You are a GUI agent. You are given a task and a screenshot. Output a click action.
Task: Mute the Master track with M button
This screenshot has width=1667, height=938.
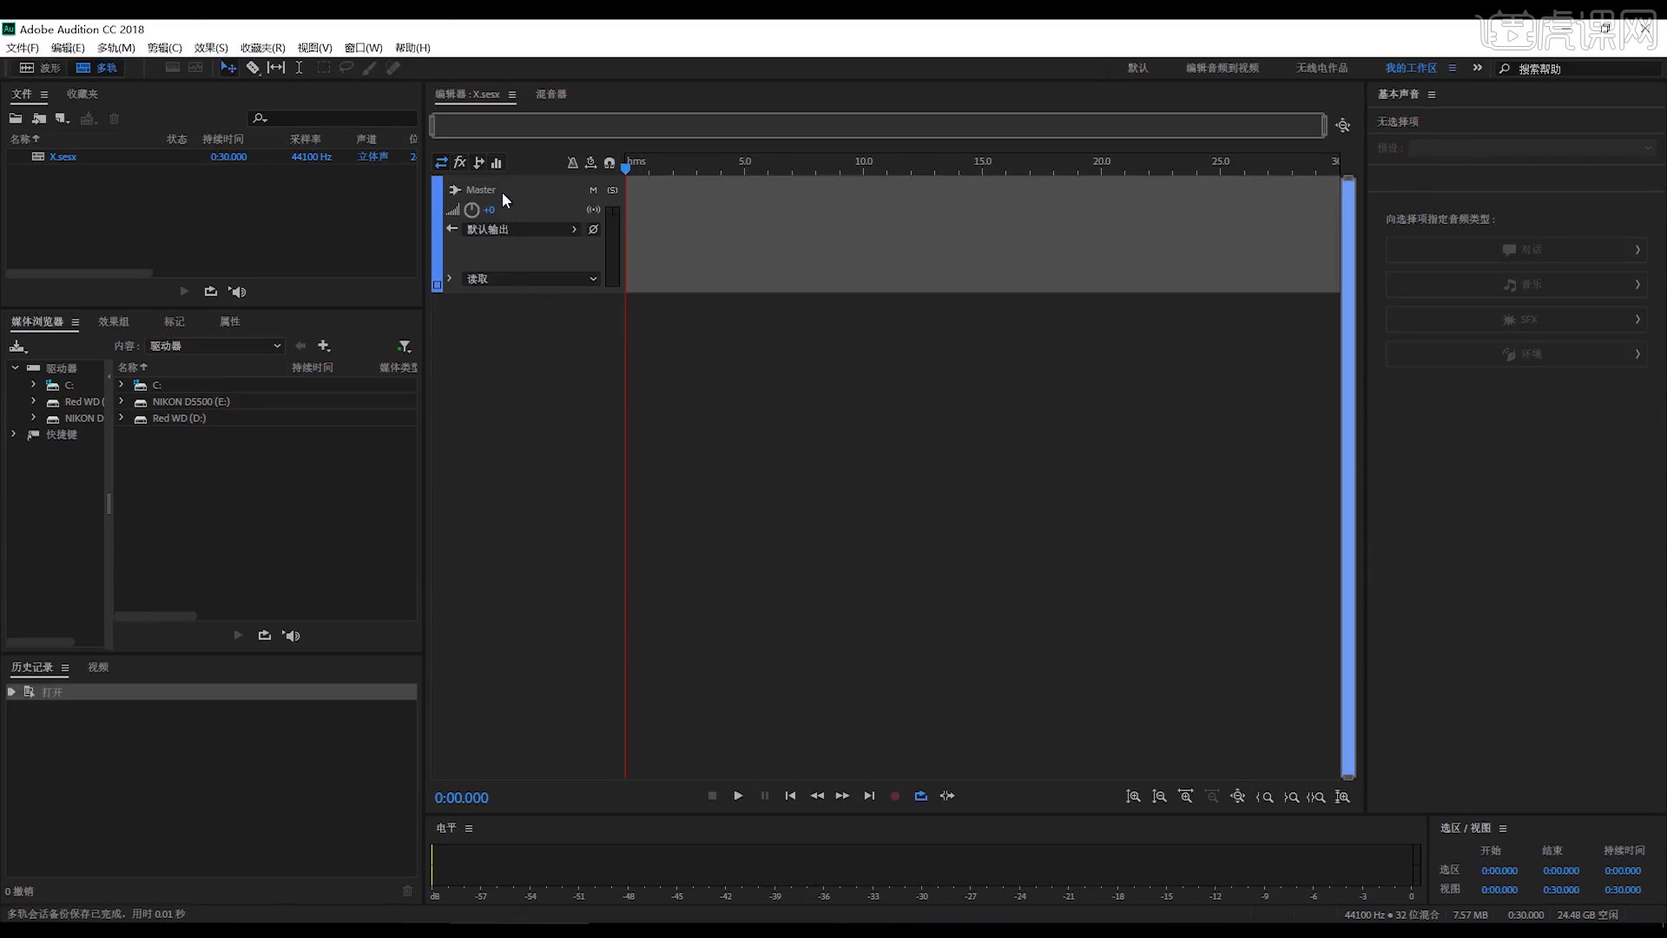click(x=594, y=190)
